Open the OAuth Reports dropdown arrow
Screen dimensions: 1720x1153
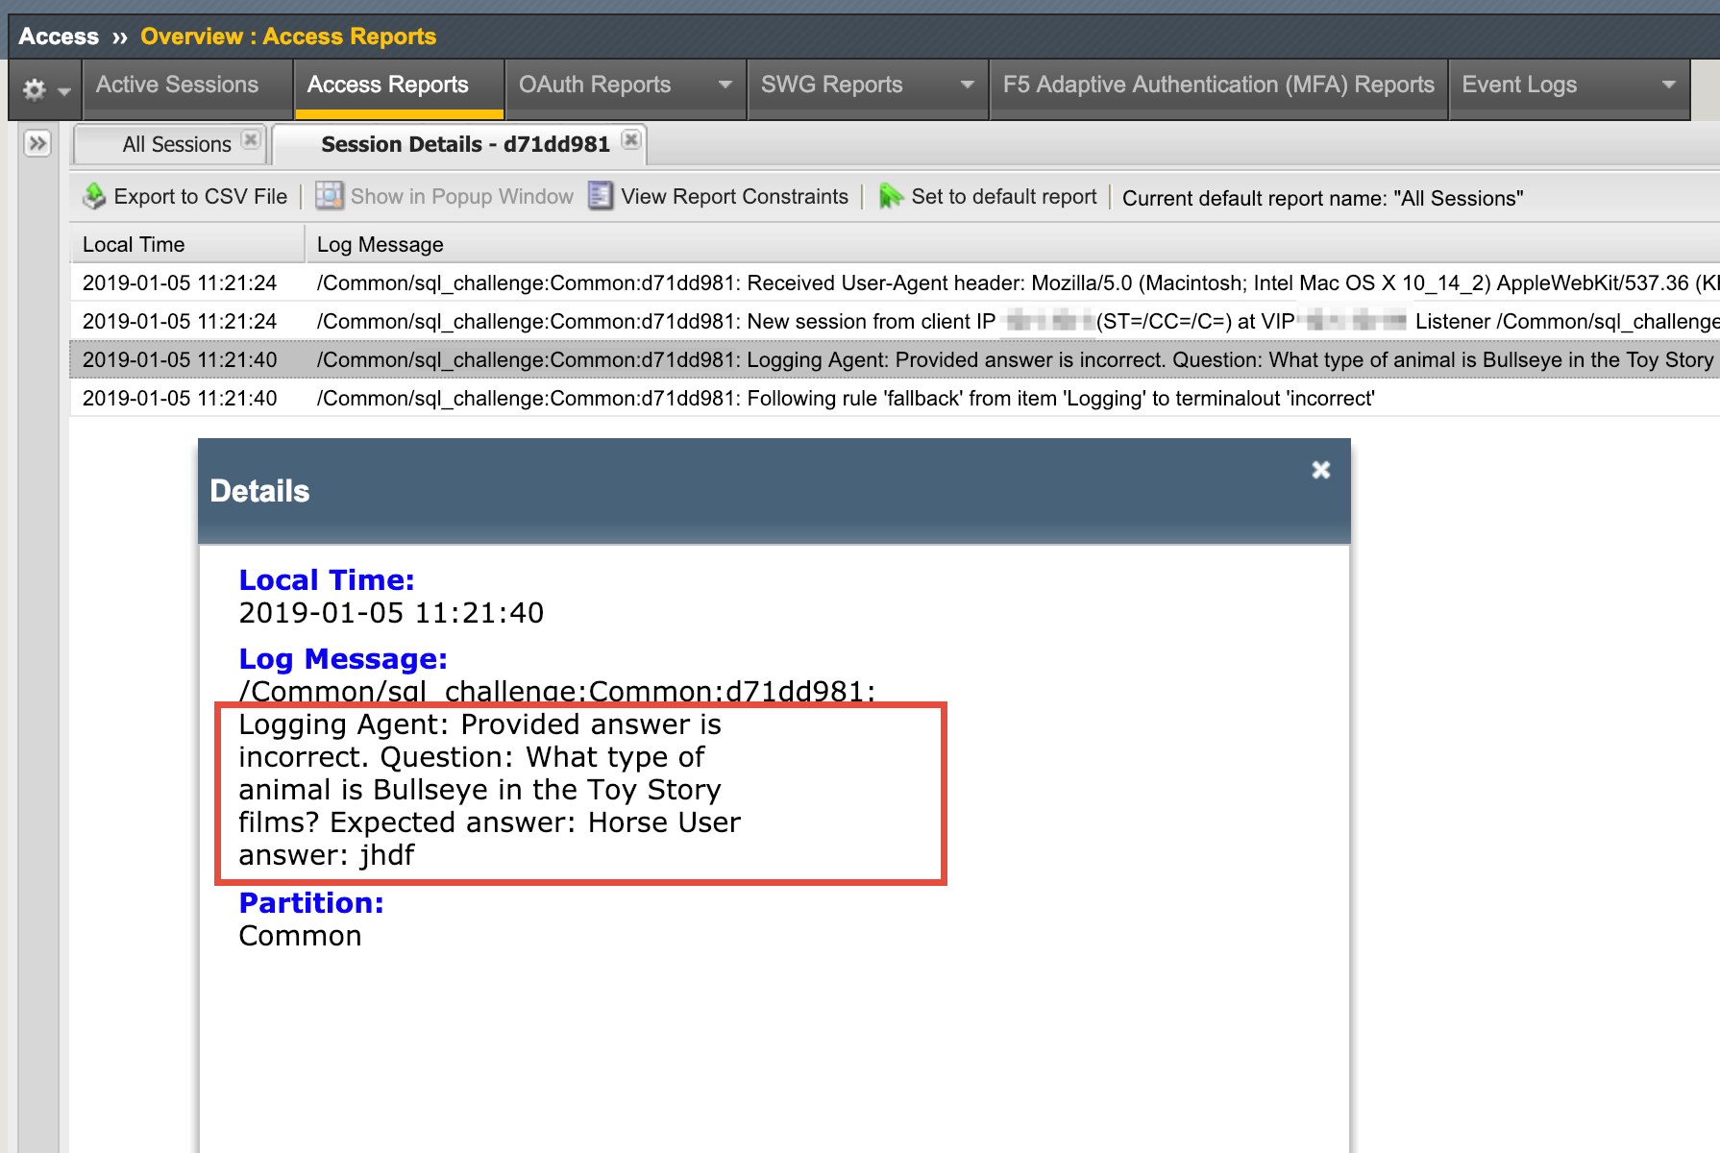(725, 85)
